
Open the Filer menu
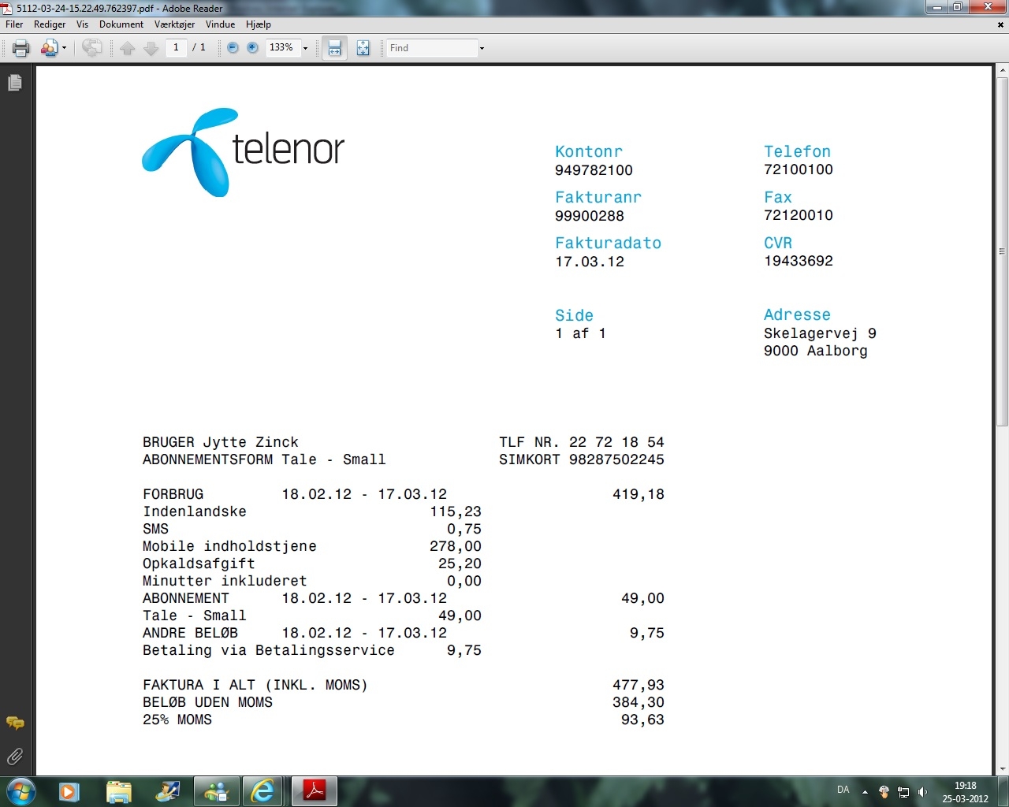[x=14, y=24]
